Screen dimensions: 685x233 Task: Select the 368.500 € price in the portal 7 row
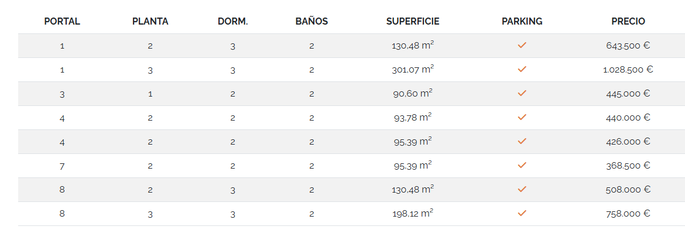pyautogui.click(x=628, y=166)
